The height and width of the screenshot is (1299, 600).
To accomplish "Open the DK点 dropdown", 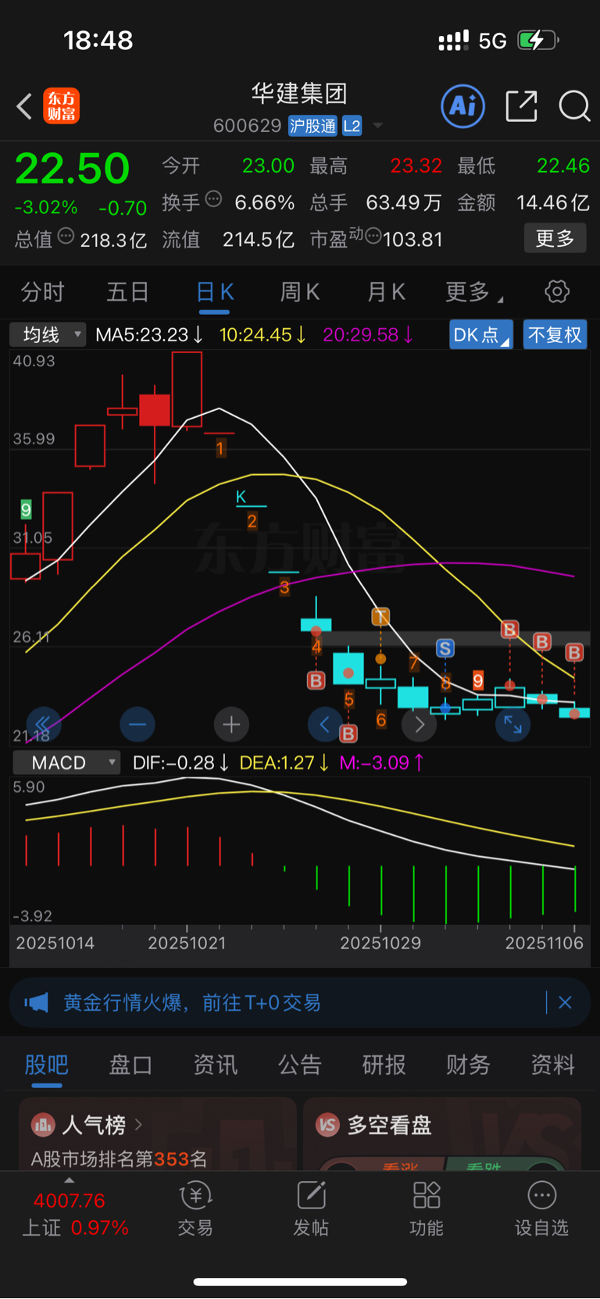I will [481, 335].
